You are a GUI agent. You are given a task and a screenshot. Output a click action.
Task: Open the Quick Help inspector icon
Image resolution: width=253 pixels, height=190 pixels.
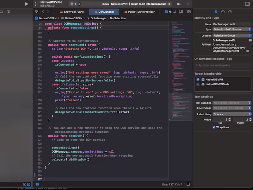coord(230,12)
